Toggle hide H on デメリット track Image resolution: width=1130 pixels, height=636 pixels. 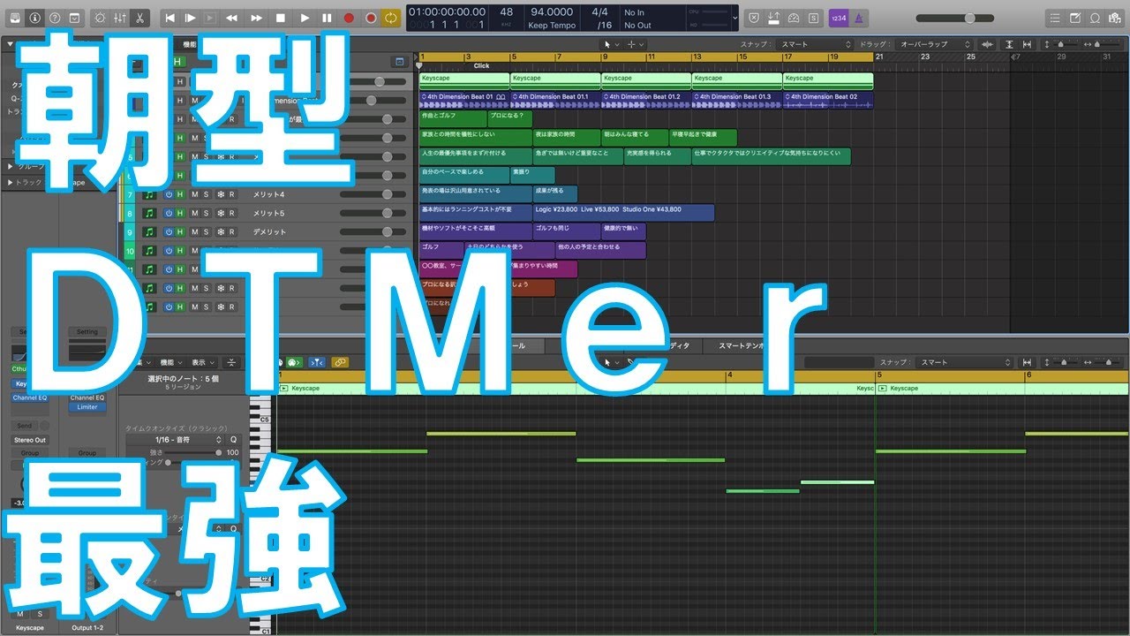coord(181,231)
